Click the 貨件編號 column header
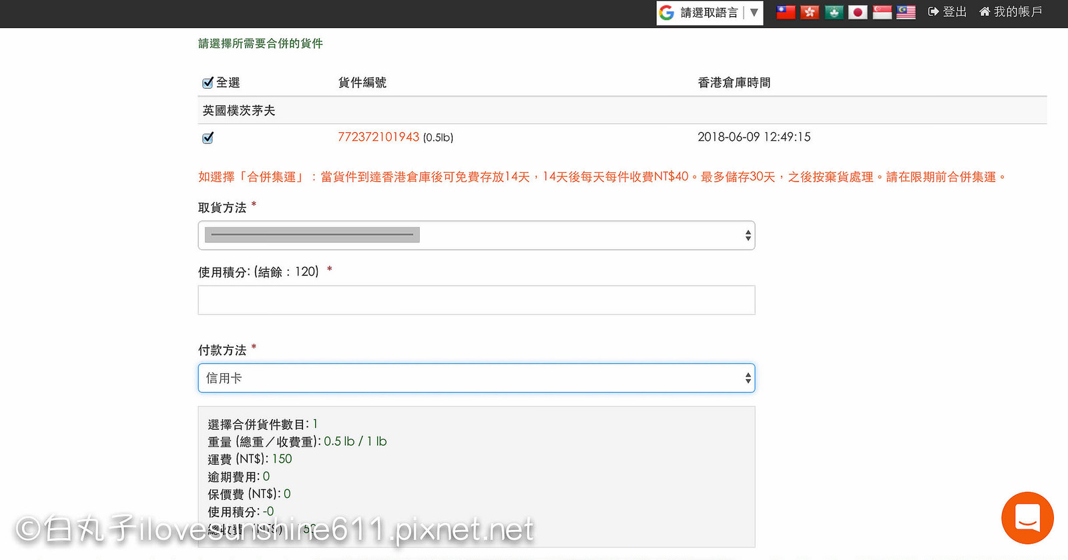The height and width of the screenshot is (560, 1068). [362, 83]
